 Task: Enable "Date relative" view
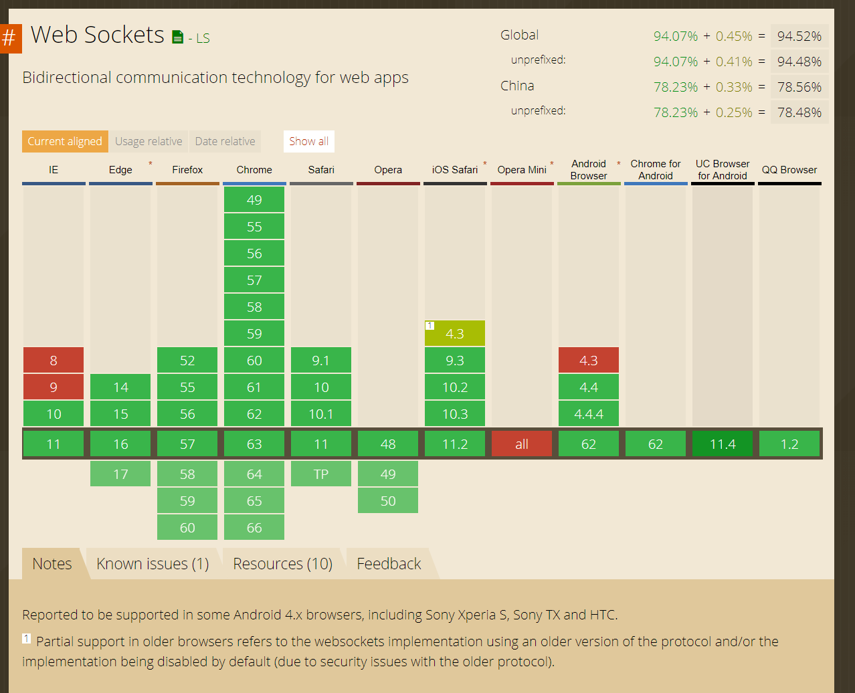click(225, 141)
